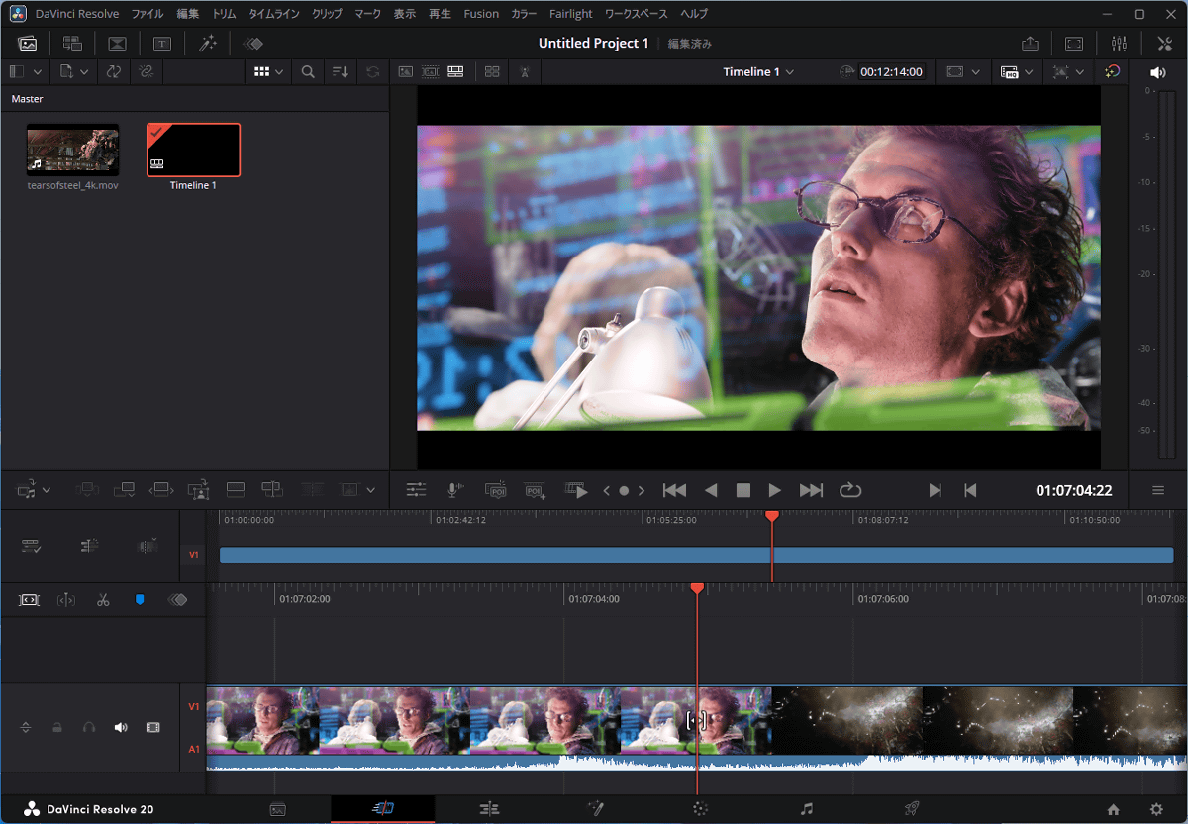Open the Color page icon

pyautogui.click(x=701, y=809)
